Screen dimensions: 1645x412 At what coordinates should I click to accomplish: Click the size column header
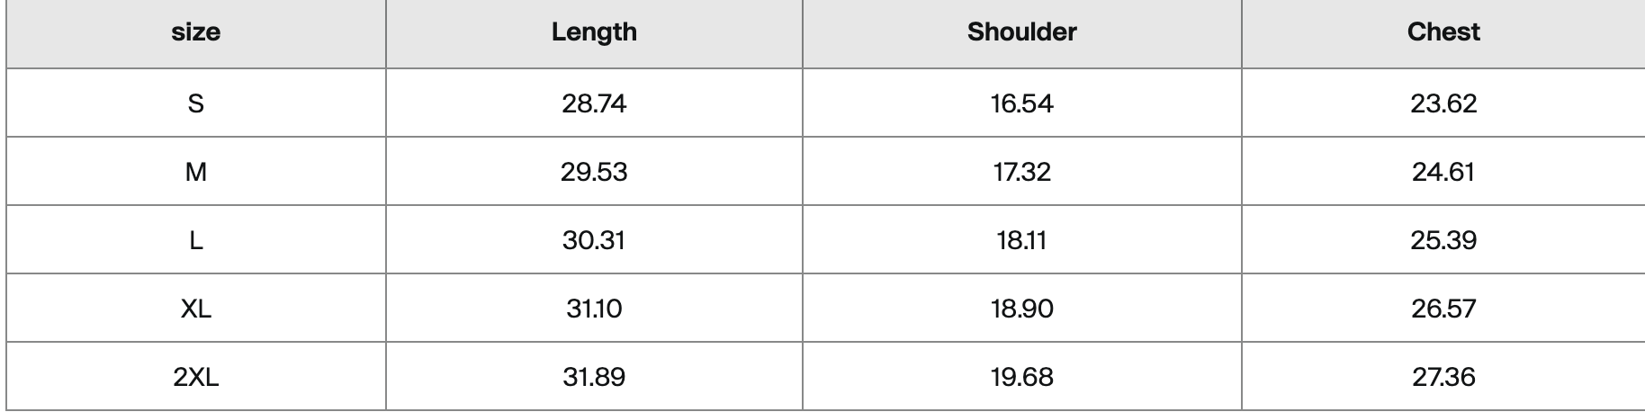click(x=196, y=32)
